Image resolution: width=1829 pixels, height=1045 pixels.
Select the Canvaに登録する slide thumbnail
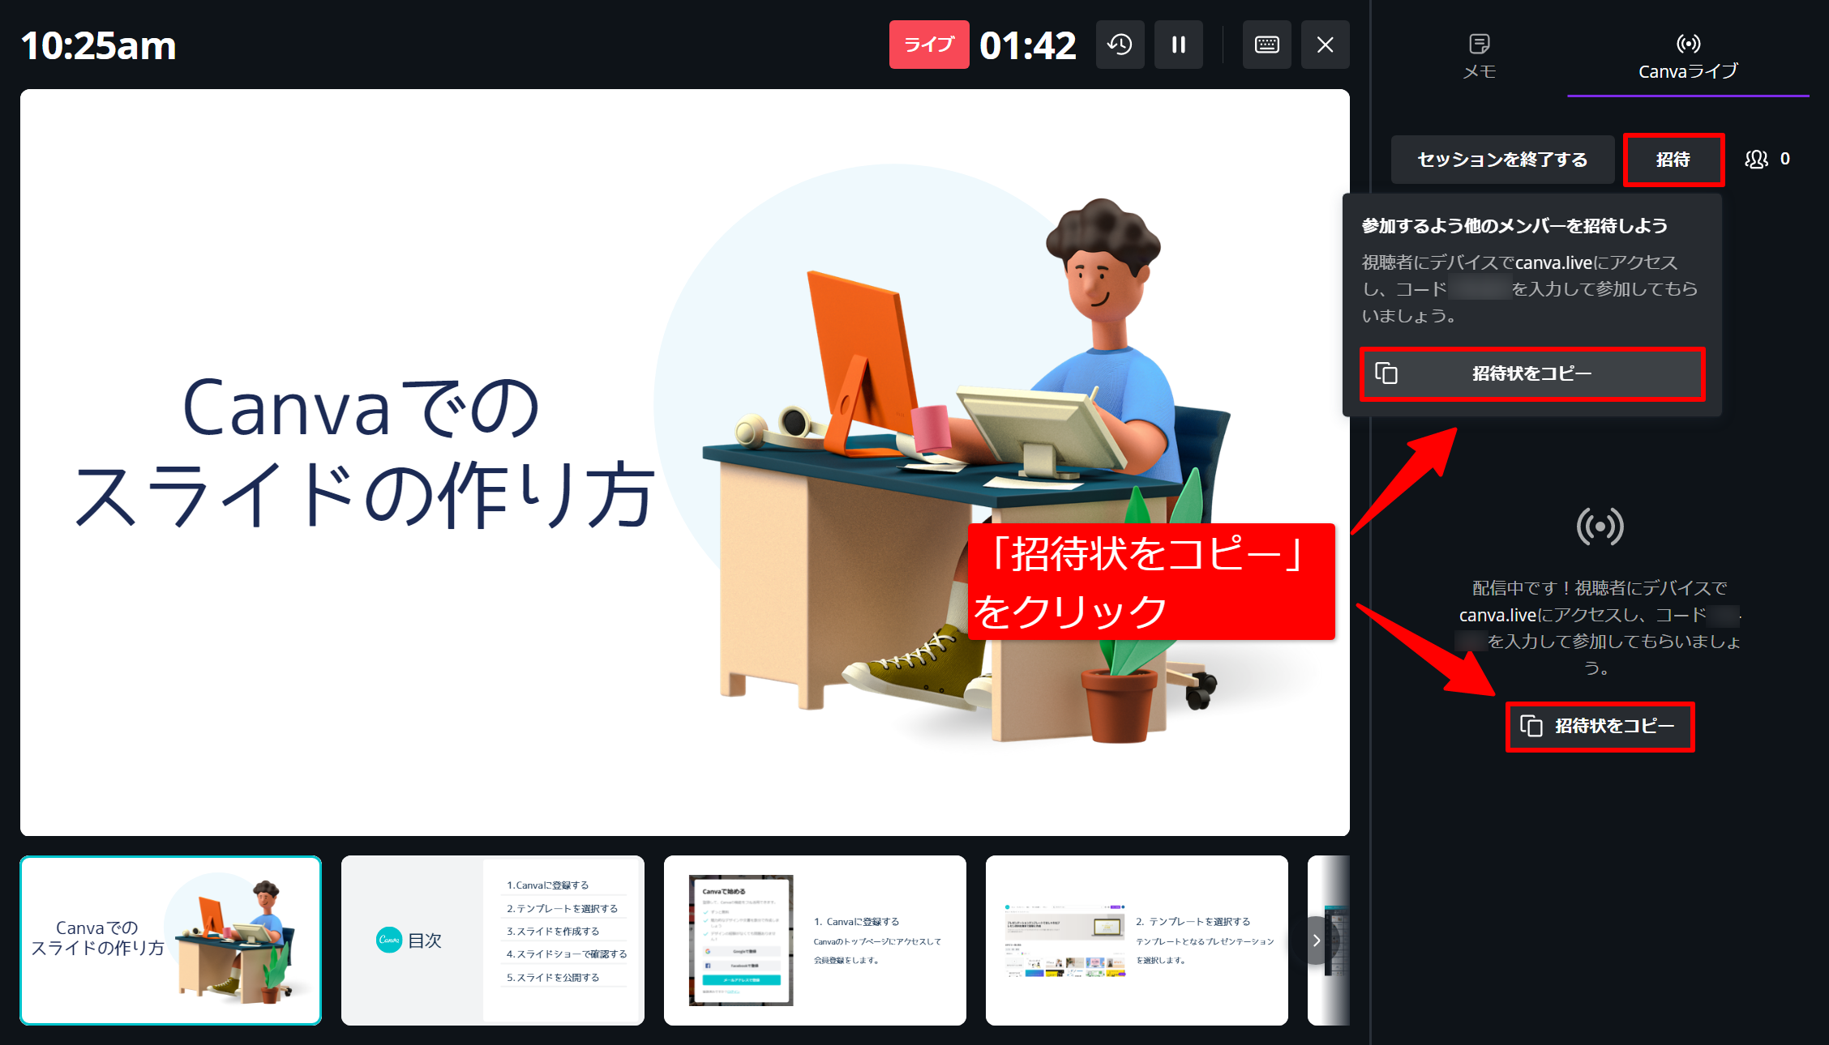[815, 940]
